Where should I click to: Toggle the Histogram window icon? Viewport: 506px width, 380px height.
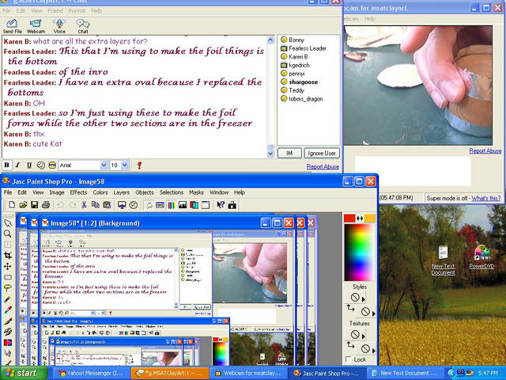183,205
